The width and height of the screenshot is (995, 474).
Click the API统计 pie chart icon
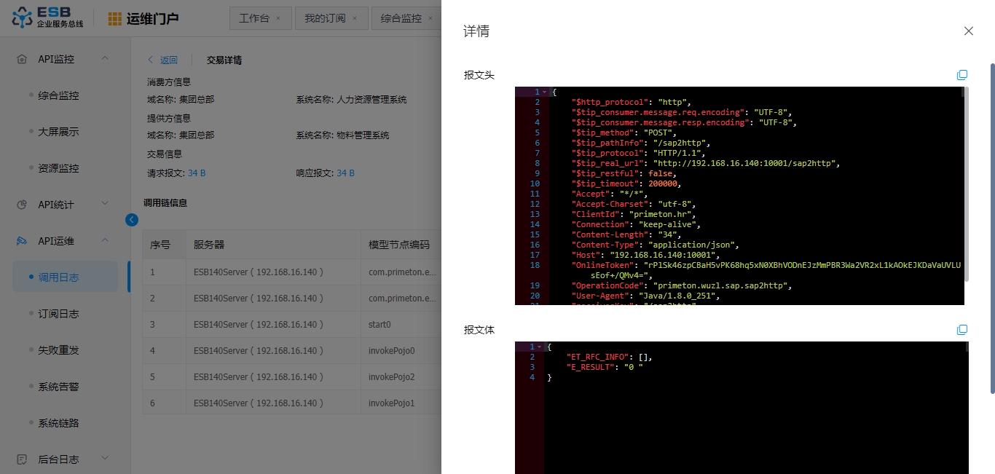tap(22, 205)
